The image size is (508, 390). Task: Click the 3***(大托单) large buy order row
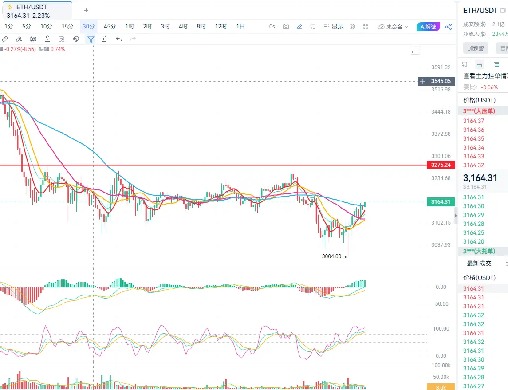[483, 251]
